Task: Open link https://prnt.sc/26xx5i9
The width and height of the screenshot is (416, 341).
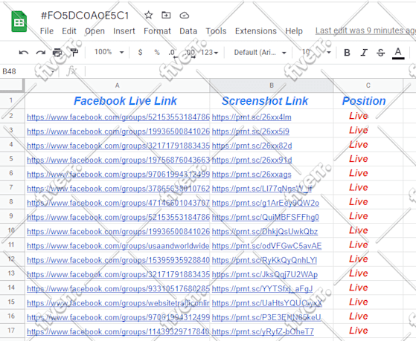Action: (x=251, y=131)
